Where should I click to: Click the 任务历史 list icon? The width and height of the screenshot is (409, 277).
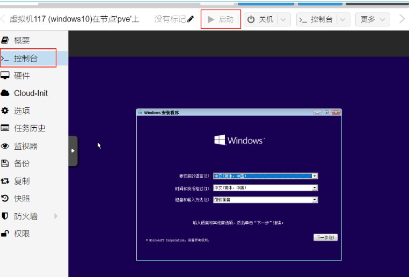[5, 128]
